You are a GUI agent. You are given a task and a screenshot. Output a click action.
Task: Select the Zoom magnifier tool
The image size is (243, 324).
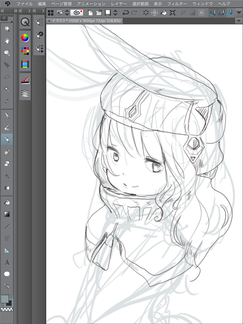pyautogui.click(x=7, y=29)
